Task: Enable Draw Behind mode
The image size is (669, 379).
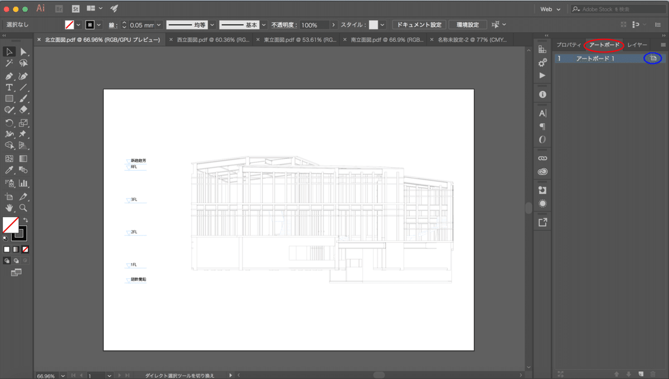Action: [x=16, y=260]
